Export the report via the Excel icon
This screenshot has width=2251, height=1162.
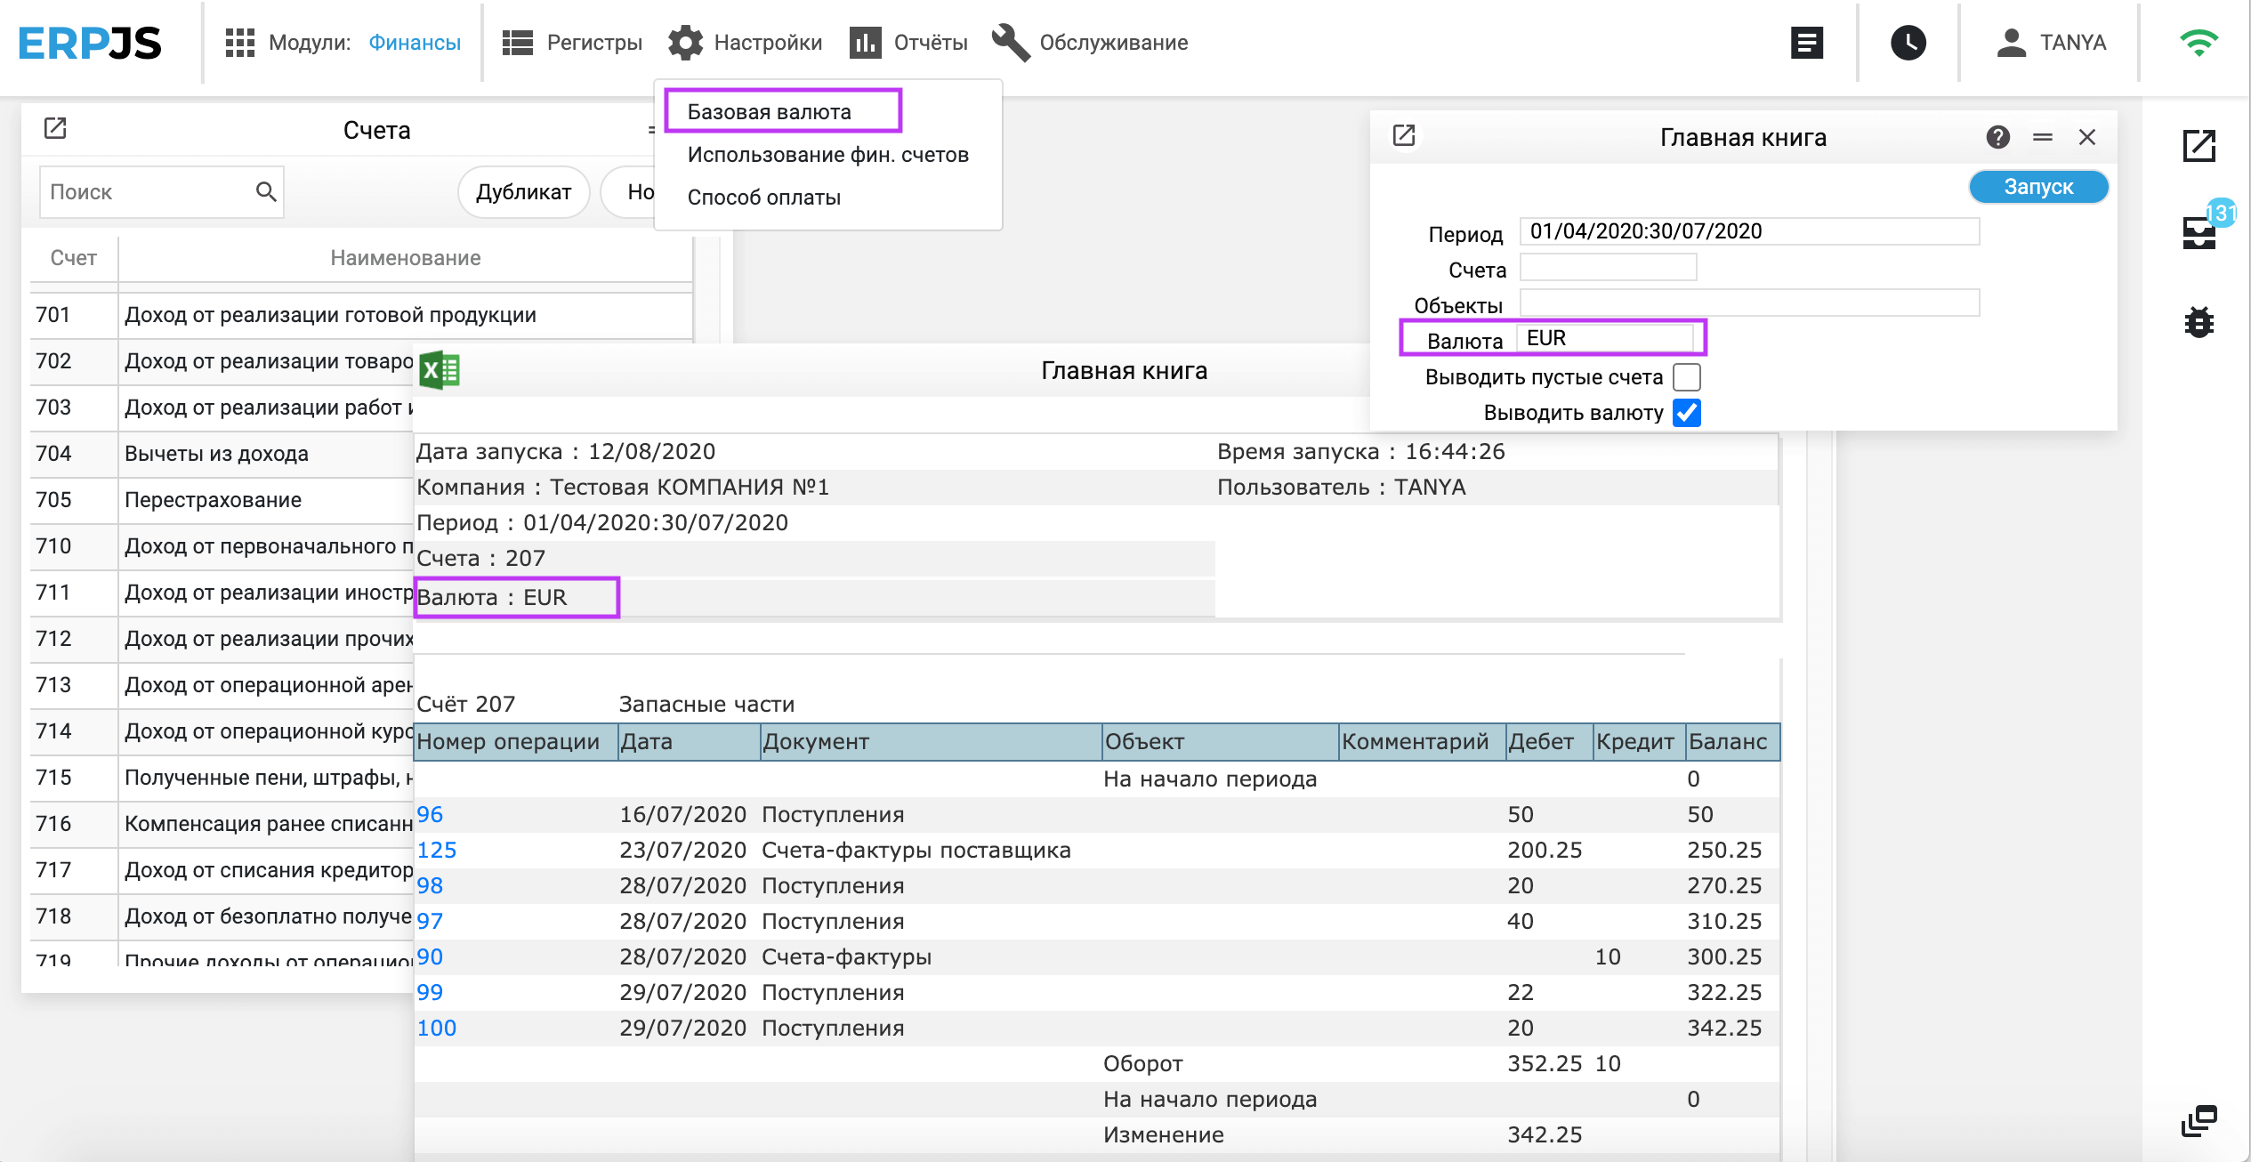point(440,370)
